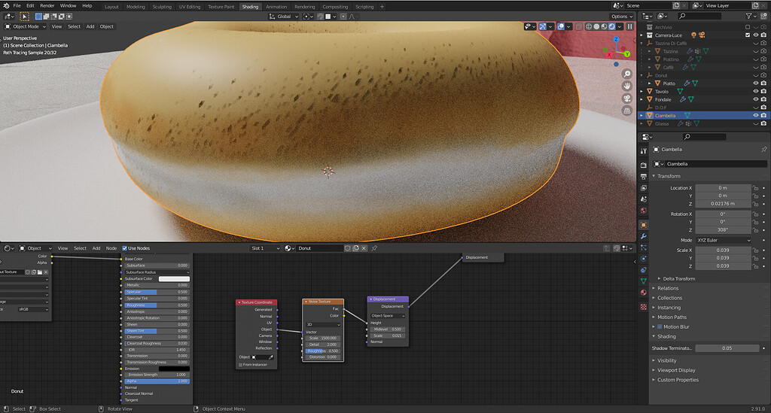Screen dimensions: 771x413
Task: Open the View Layer properties tab
Action: (x=643, y=188)
